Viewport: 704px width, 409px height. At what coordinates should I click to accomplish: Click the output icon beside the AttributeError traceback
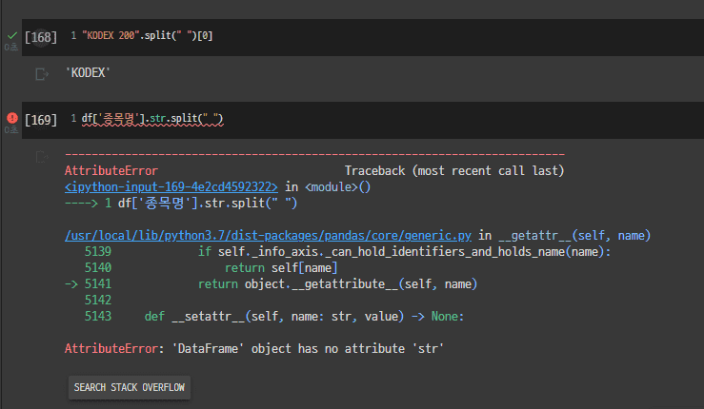pos(42,157)
